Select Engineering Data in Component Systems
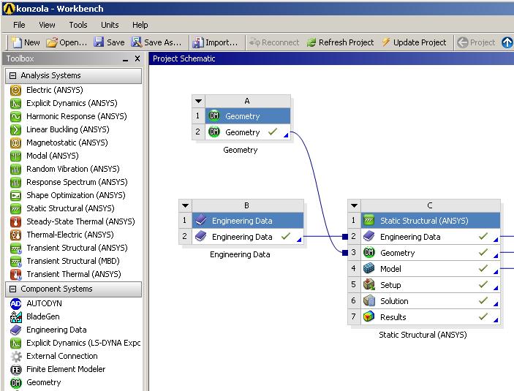The image size is (514, 391). coord(48,330)
